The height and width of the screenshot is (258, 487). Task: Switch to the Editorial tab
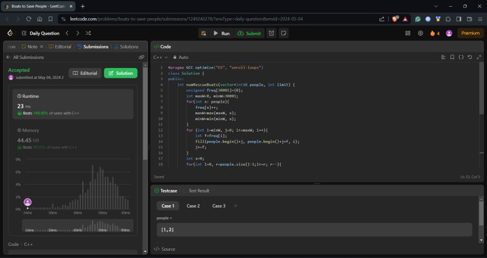(60, 47)
